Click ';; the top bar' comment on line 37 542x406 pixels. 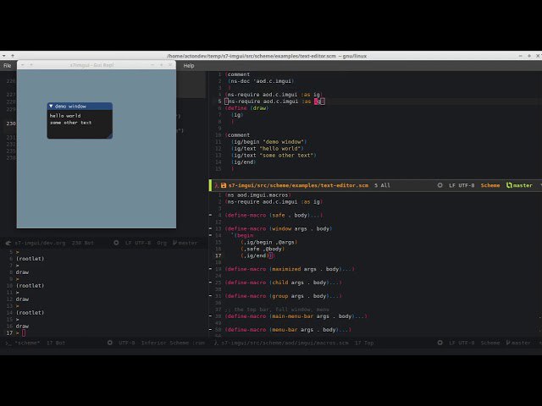277,310
